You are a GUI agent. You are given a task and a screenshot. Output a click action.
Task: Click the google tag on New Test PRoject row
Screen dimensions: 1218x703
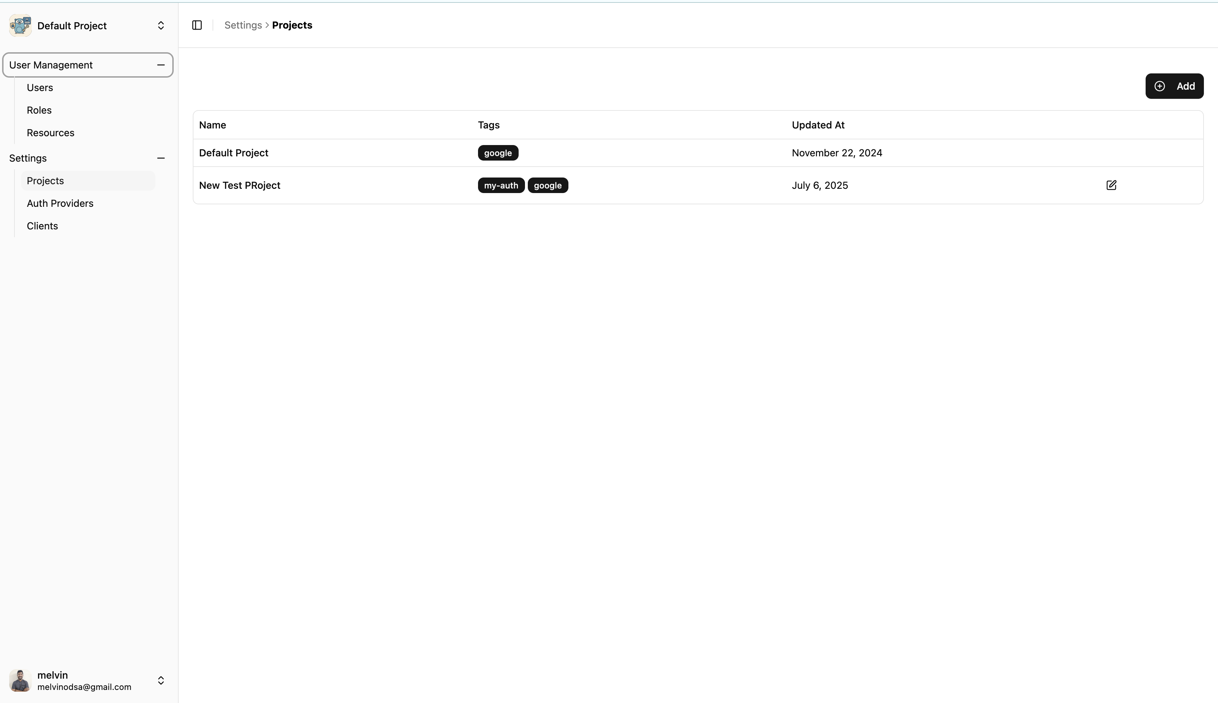click(x=547, y=185)
